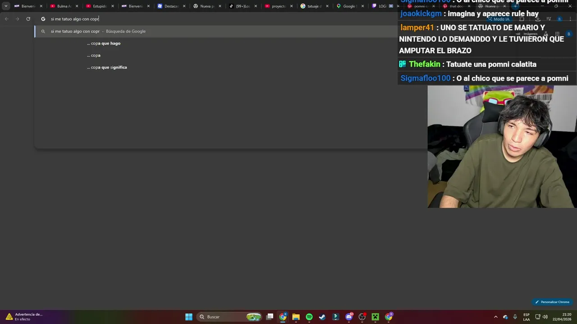Open Task View in taskbar

[270, 317]
